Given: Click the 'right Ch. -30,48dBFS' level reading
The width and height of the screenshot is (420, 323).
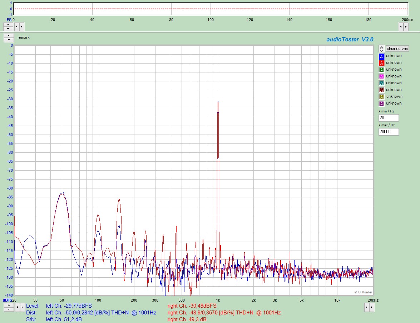Looking at the screenshot, I should [x=192, y=306].
